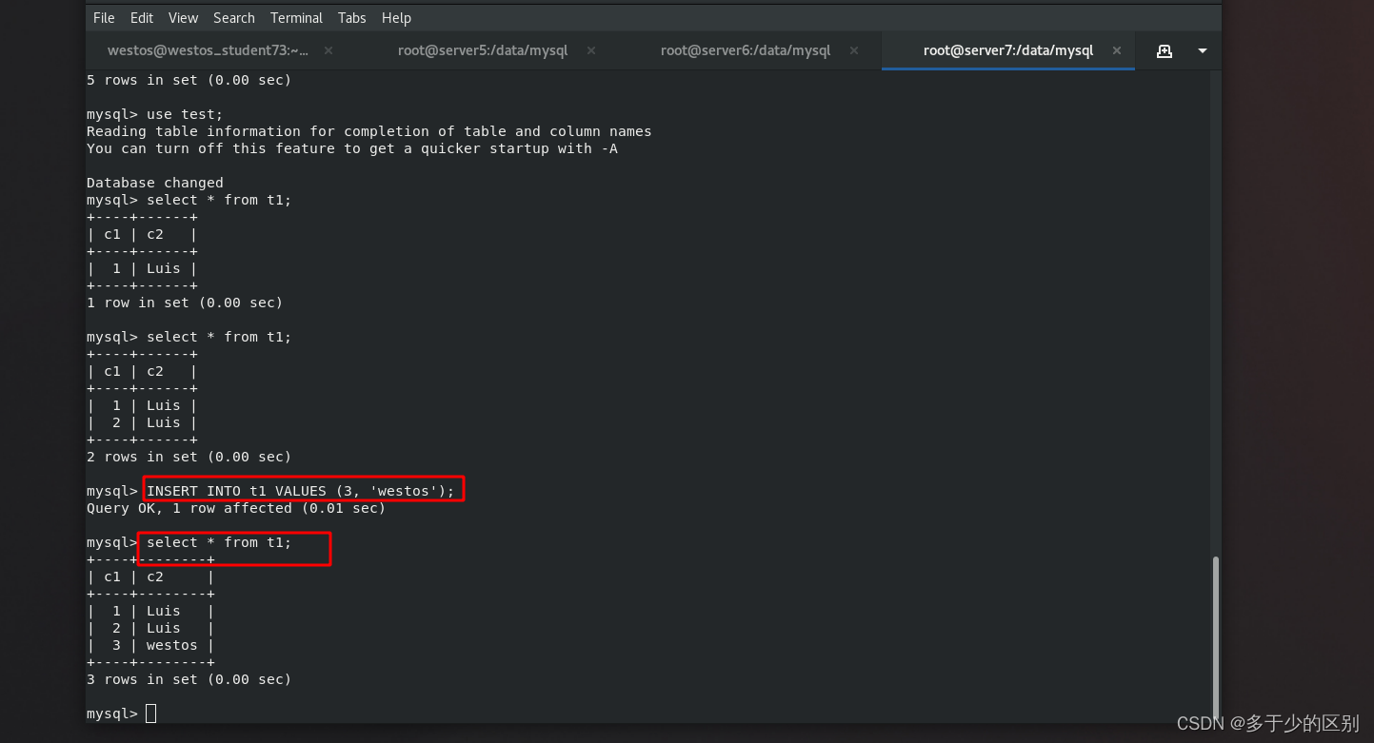Expand the tab list dropdown arrow

point(1203,50)
